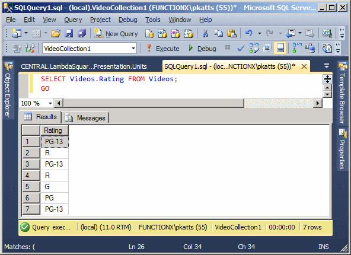The image size is (351, 255).
Task: Toggle the Results to Grid button
Action: [x=280, y=48]
